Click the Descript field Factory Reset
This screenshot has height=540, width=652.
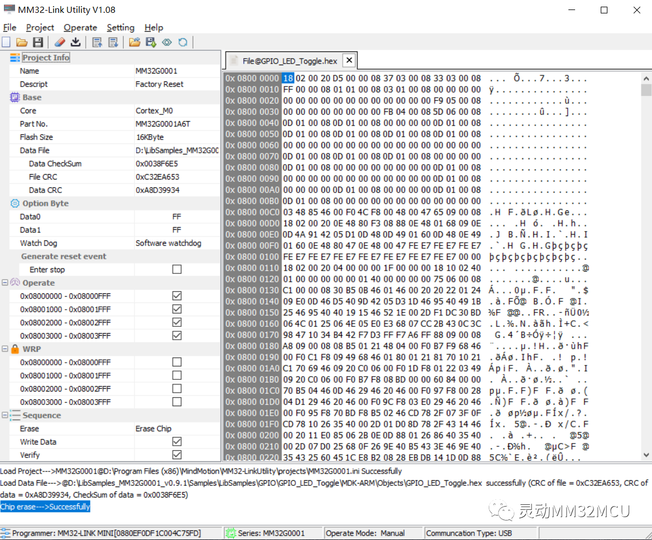click(x=177, y=84)
